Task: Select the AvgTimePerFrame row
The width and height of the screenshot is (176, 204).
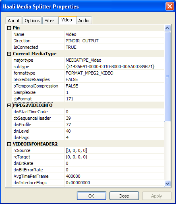Action: tap(88, 176)
